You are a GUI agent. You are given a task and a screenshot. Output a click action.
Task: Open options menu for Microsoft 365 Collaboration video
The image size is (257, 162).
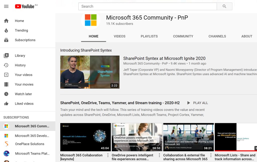(108, 155)
